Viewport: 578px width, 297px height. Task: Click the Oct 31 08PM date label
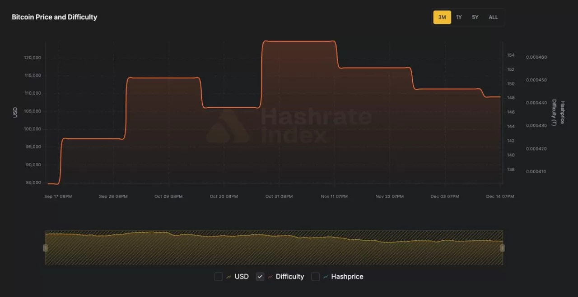[279, 196]
